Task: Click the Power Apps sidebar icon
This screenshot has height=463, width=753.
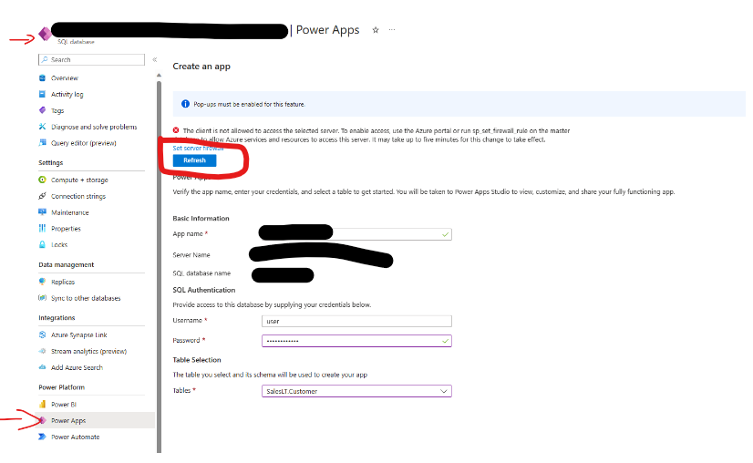Action: coord(42,420)
